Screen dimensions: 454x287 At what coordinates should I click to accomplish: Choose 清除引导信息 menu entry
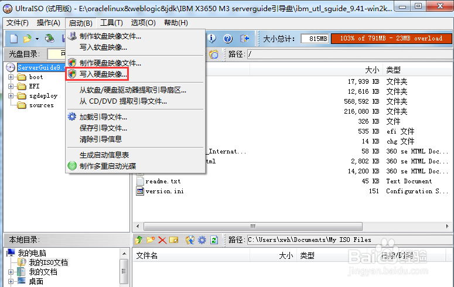(101, 139)
